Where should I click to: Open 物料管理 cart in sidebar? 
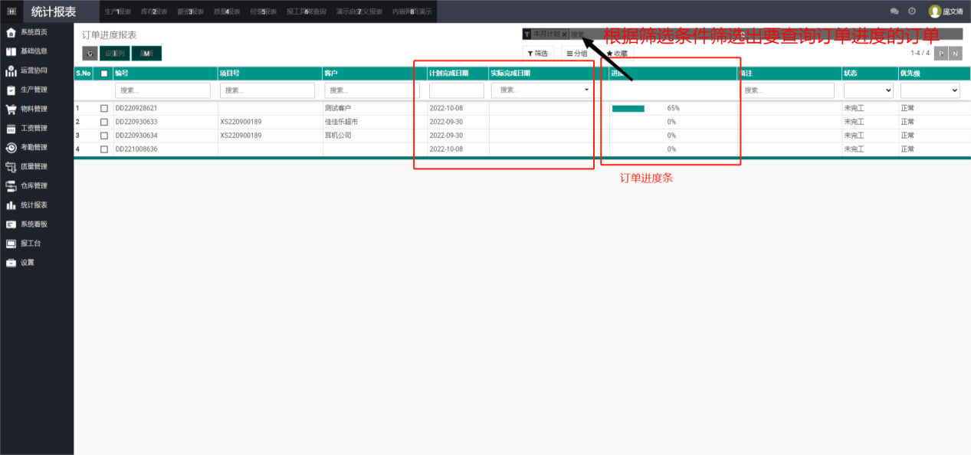[34, 109]
